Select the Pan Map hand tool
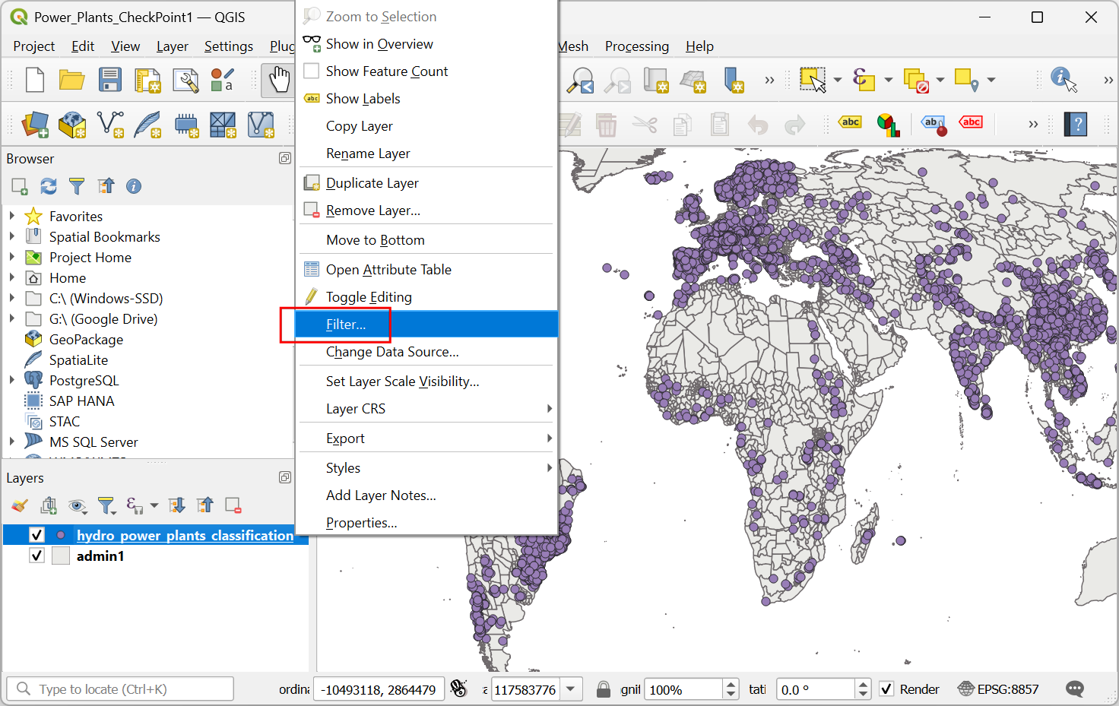Viewport: 1119px width, 706px height. 279,80
